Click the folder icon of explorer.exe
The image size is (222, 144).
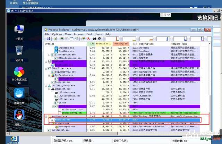49,117
